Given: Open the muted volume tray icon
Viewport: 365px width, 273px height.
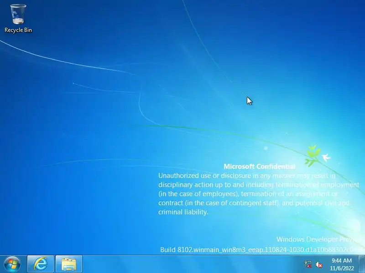Looking at the screenshot, I should [318, 264].
